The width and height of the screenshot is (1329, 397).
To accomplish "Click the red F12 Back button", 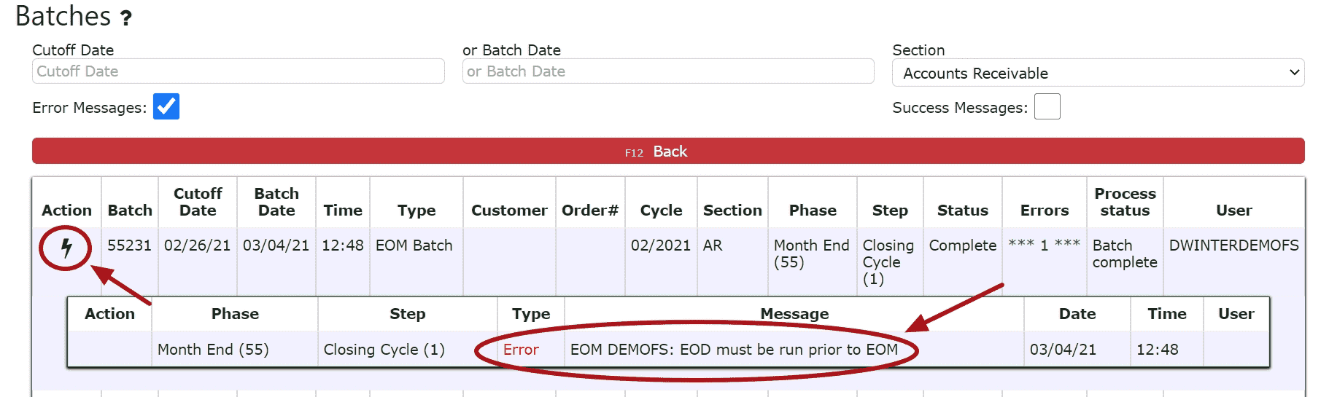I will pyautogui.click(x=668, y=151).
